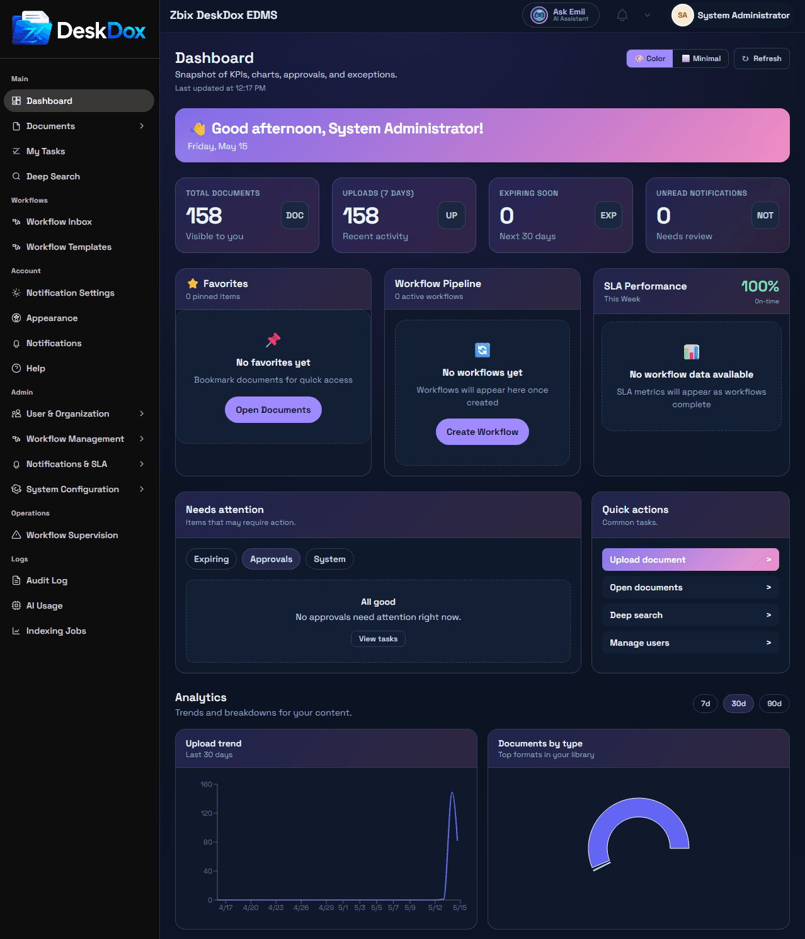Click the Open Documents button

[273, 410]
